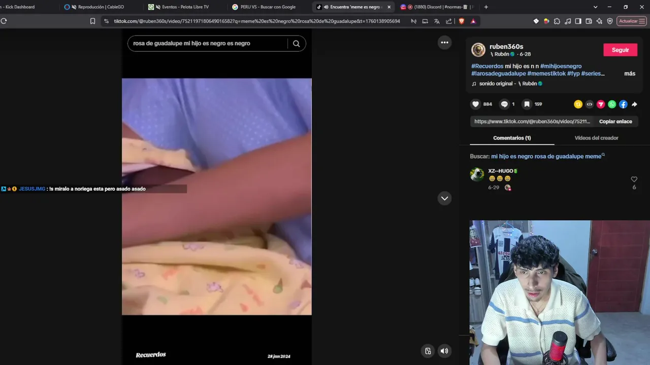
Task: Share to WhatsApp
Action: coord(612,104)
